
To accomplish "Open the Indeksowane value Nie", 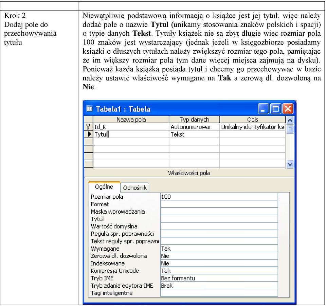I will click(219, 263).
